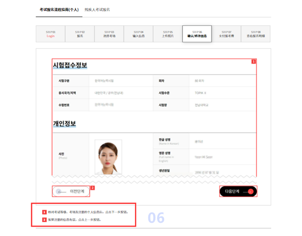Click the 다음단계 next step button
Viewport: 302px width, 236px height.
238,191
